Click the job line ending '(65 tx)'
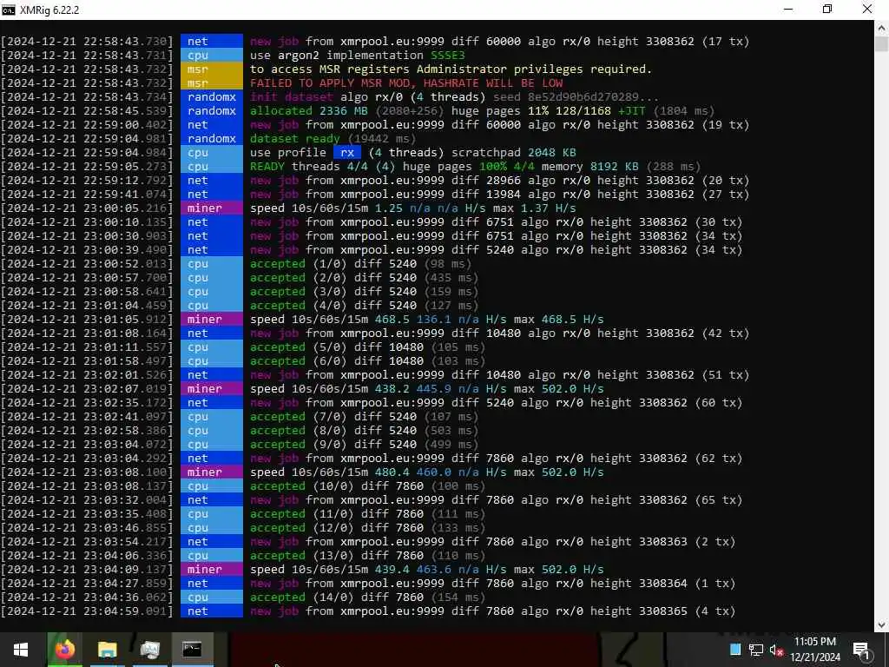This screenshot has height=667, width=889. pos(496,499)
